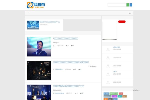This screenshot has height=100, width=150.
Task: Click the Kejidi site logo
Action: coord(36,5)
